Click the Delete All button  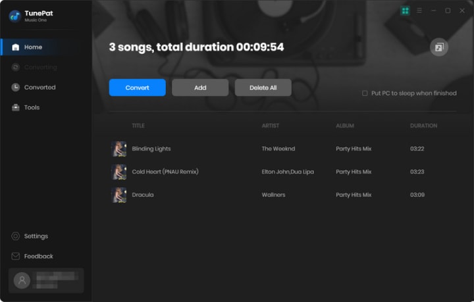point(263,88)
